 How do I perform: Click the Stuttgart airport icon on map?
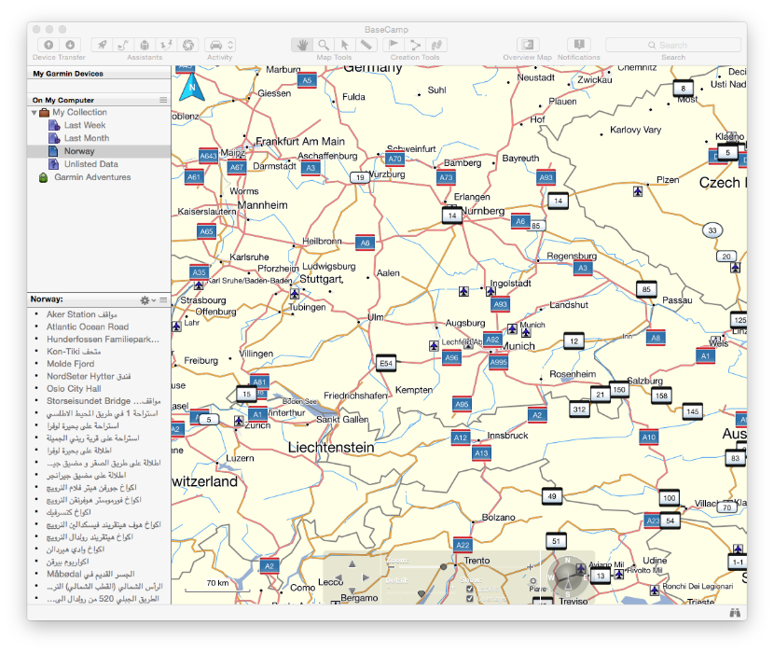pyautogui.click(x=295, y=295)
